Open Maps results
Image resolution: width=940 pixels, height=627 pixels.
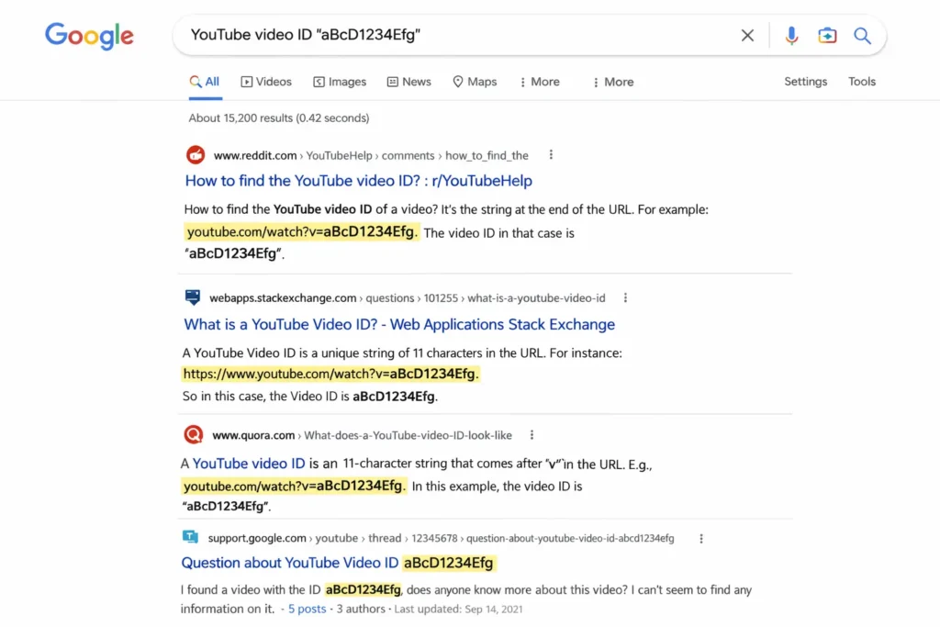point(474,82)
